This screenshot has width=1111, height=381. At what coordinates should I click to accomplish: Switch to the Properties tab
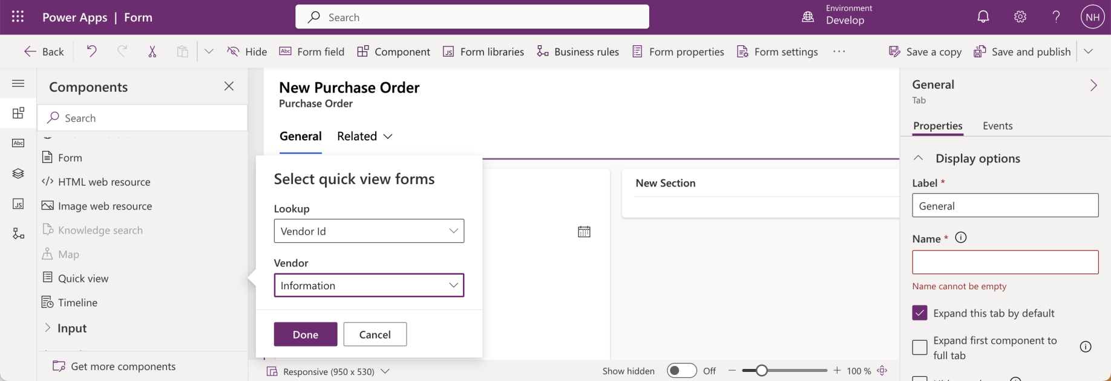(937, 126)
